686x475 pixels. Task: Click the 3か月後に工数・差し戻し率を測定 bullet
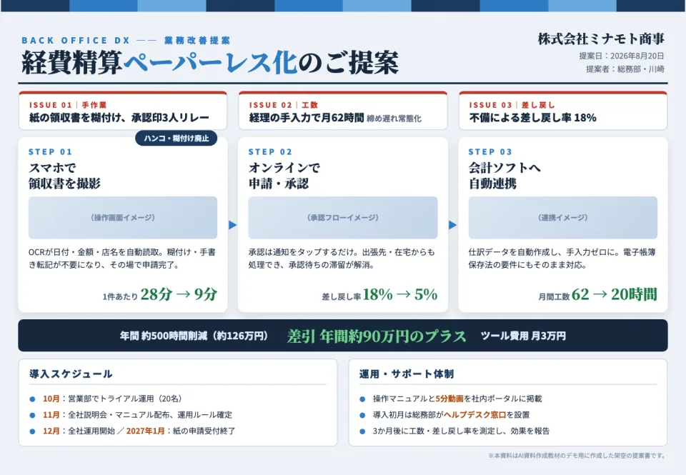pyautogui.click(x=461, y=431)
